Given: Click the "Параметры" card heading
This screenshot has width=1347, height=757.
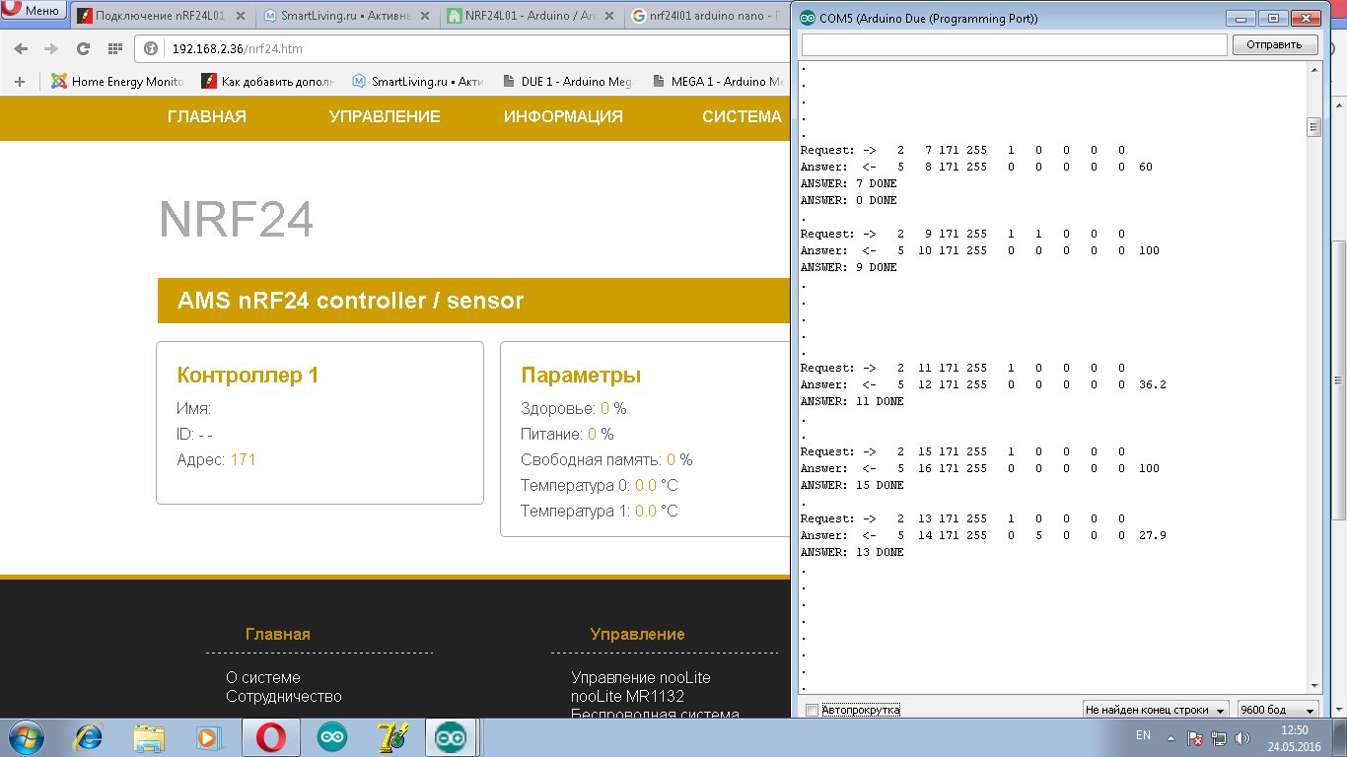Looking at the screenshot, I should [581, 376].
